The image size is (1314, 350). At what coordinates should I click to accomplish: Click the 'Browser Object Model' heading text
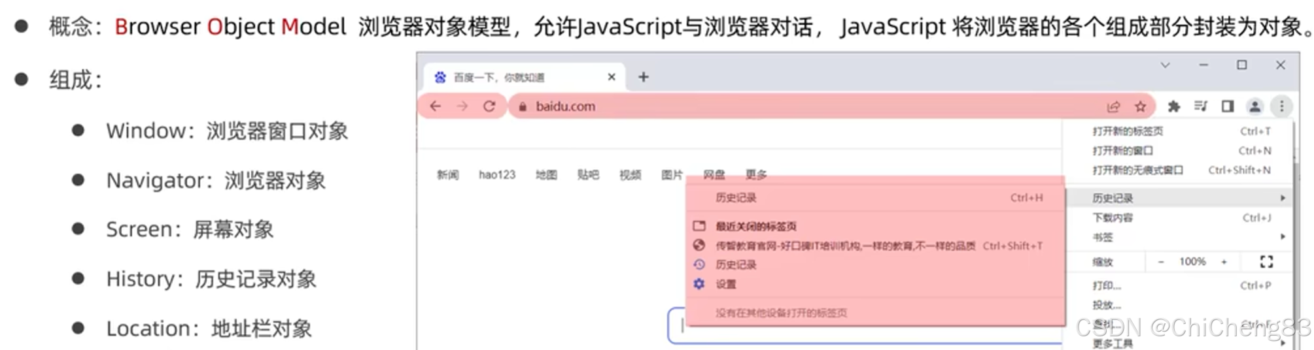[230, 27]
